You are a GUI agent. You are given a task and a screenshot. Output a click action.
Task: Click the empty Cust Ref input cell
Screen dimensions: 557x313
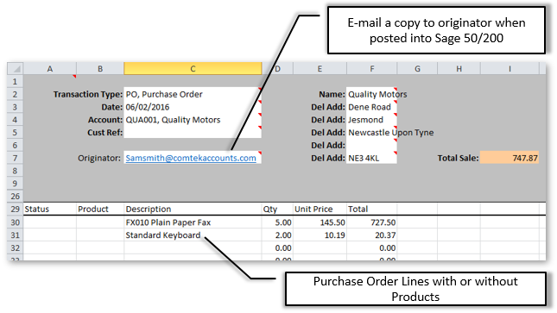click(193, 133)
